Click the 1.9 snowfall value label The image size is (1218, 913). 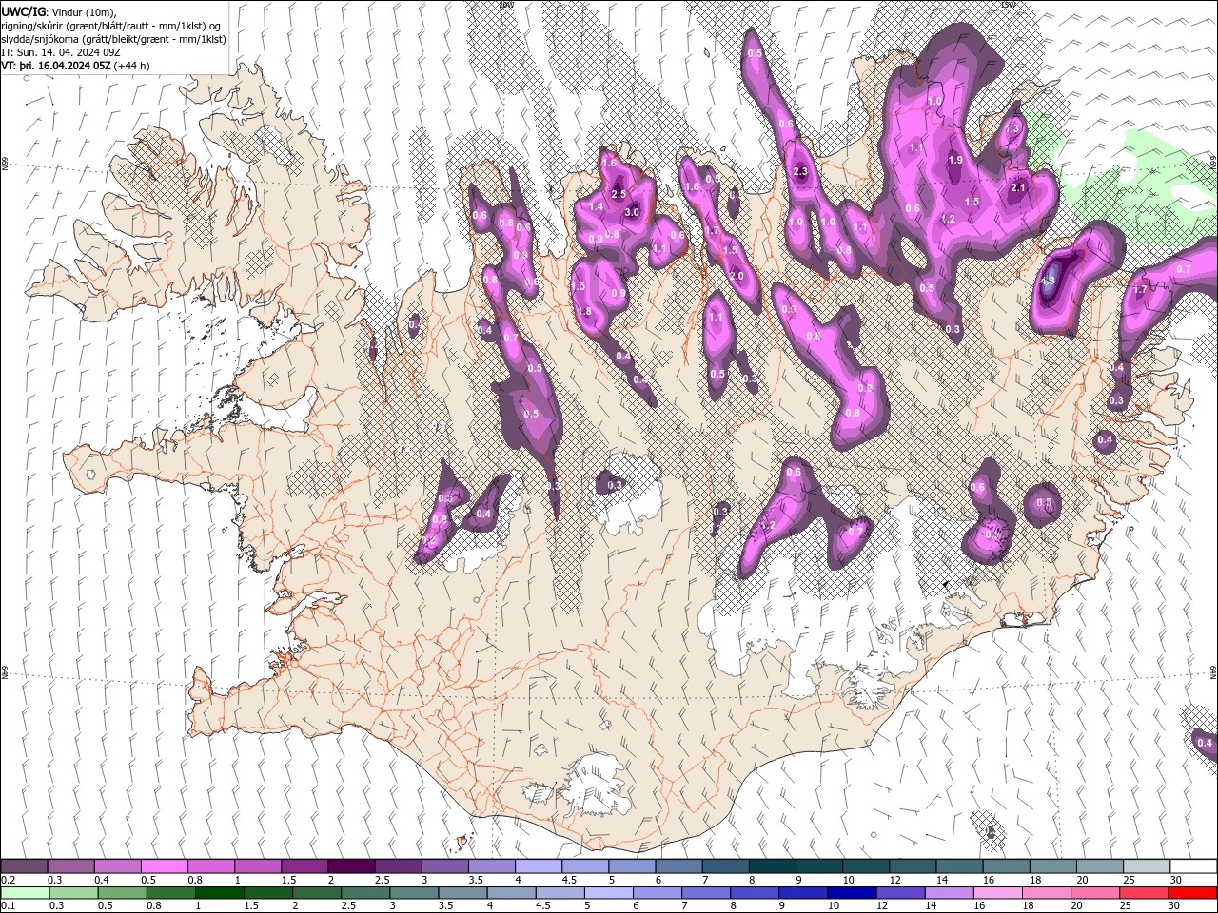[x=955, y=161]
